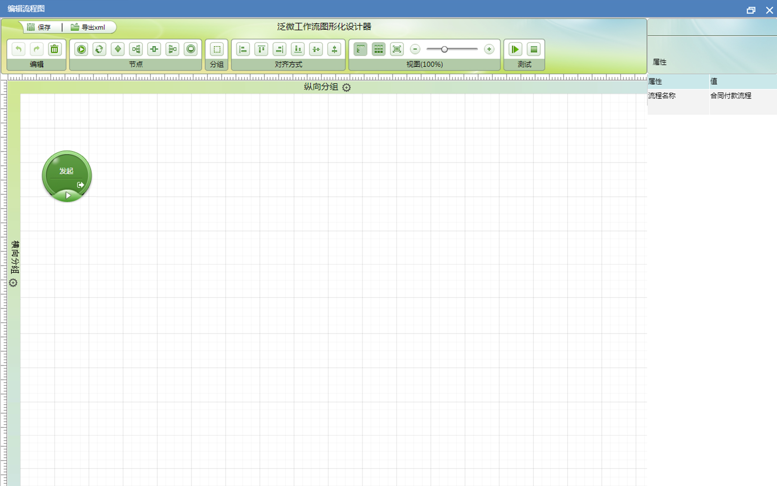The height and width of the screenshot is (486, 777).
Task: Click the exit arrow on 发起 node
Action: [80, 185]
